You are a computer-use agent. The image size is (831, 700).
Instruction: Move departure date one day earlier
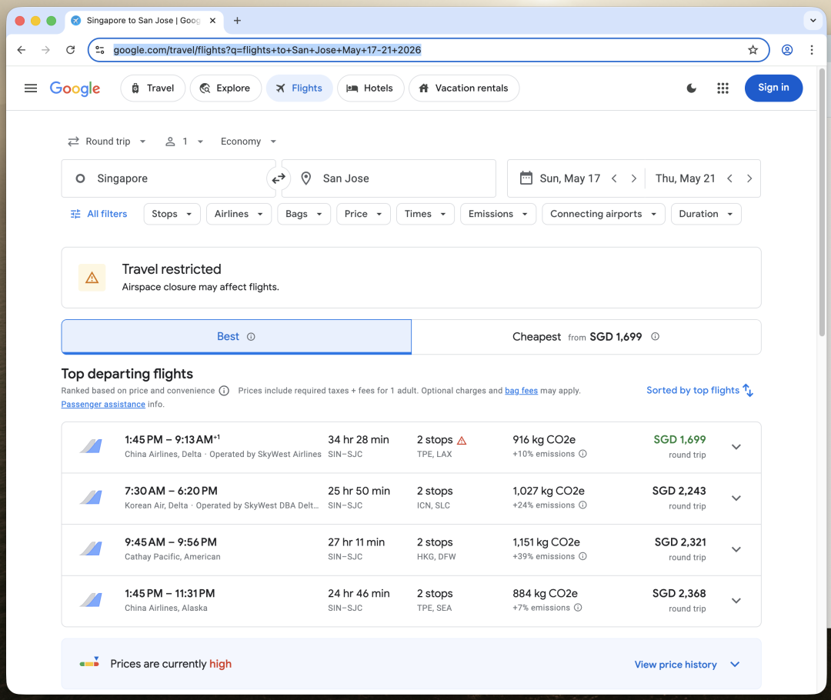click(614, 178)
